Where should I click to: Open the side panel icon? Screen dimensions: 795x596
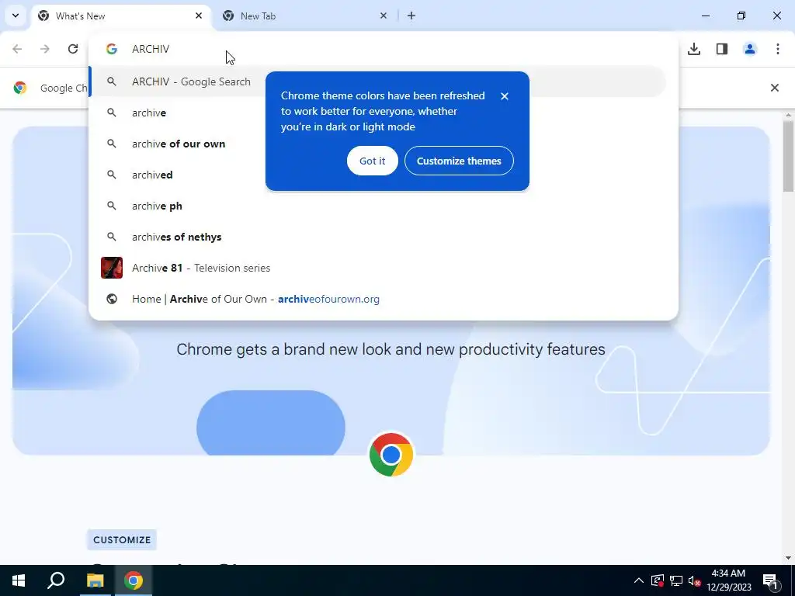[722, 49]
